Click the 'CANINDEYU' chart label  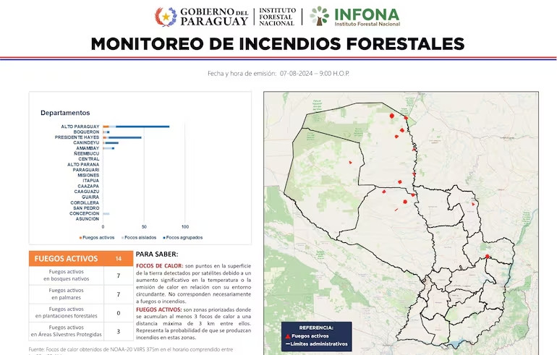point(86,142)
